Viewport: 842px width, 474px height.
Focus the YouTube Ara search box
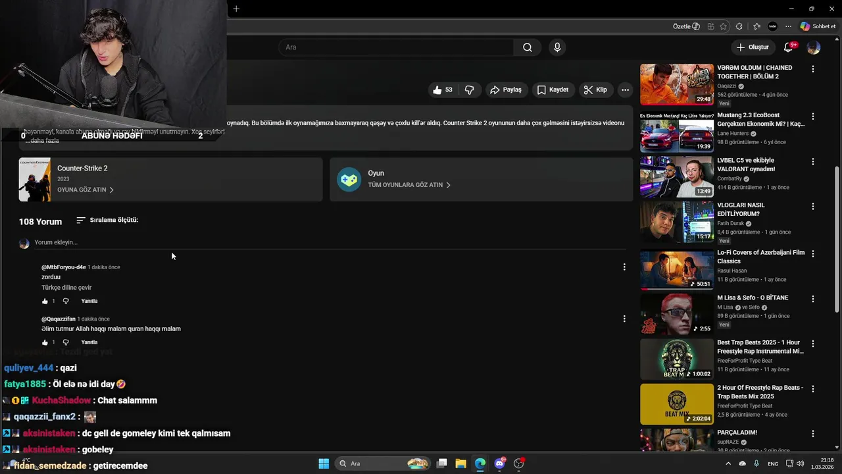(396, 47)
